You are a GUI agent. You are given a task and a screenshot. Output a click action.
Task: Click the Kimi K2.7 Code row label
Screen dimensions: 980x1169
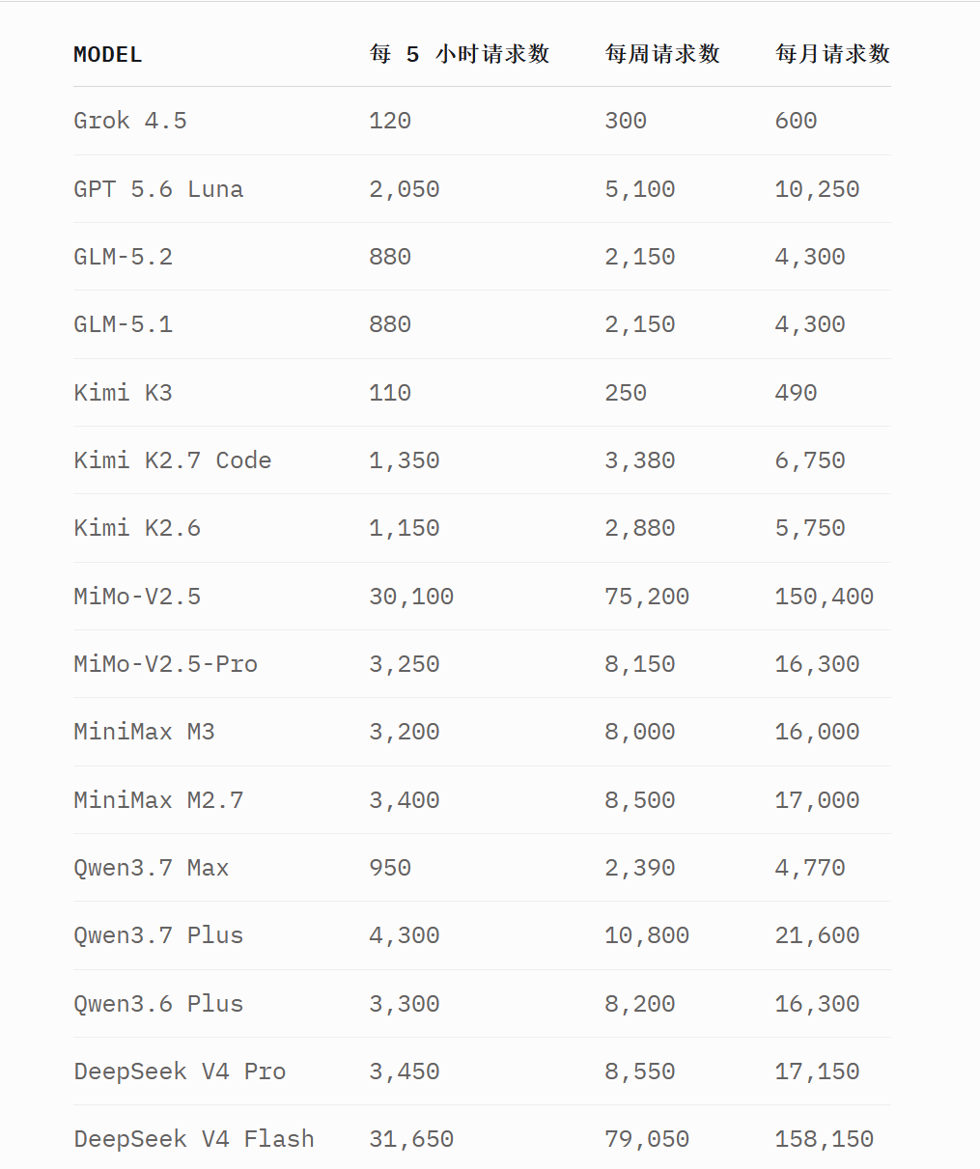173,460
